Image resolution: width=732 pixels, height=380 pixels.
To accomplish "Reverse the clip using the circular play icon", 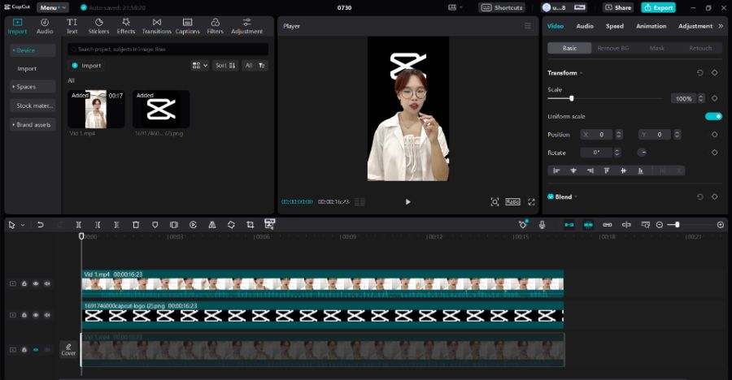I will (x=194, y=225).
